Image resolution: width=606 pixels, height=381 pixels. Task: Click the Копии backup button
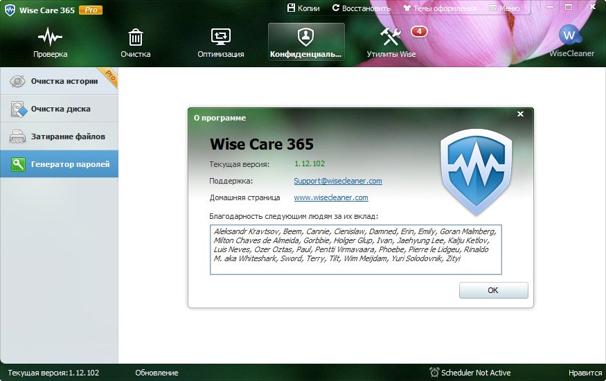(303, 8)
